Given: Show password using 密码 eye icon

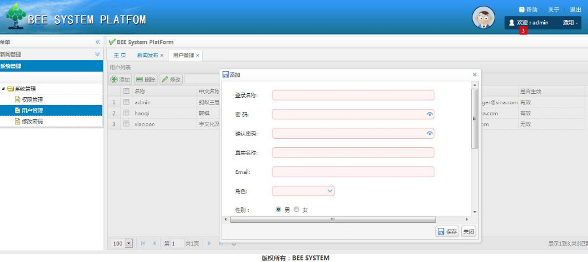Looking at the screenshot, I should [x=430, y=114].
